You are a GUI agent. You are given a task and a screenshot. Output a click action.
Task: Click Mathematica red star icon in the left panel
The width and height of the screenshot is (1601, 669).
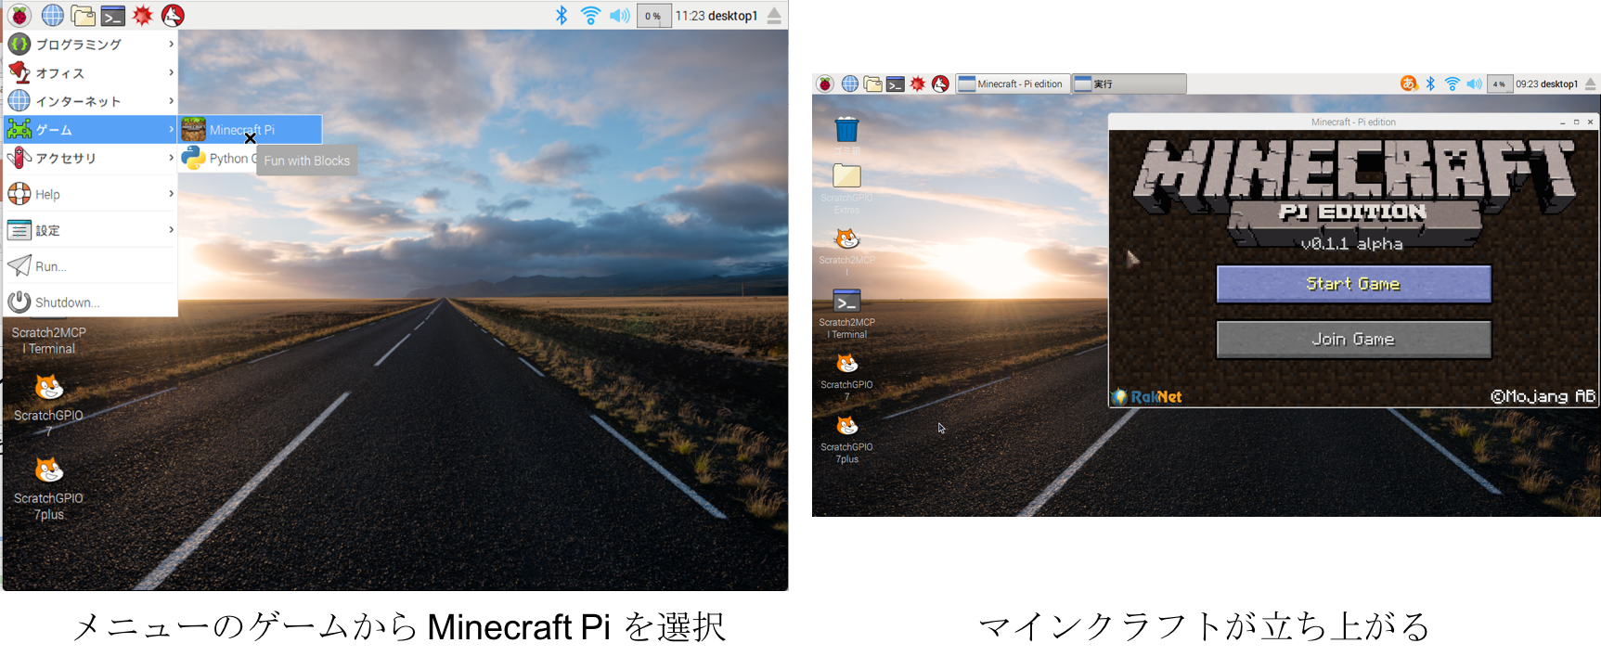143,15
